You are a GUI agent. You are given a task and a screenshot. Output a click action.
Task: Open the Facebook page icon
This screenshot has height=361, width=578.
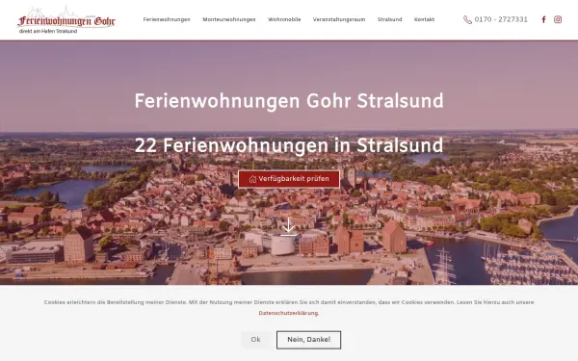click(543, 19)
